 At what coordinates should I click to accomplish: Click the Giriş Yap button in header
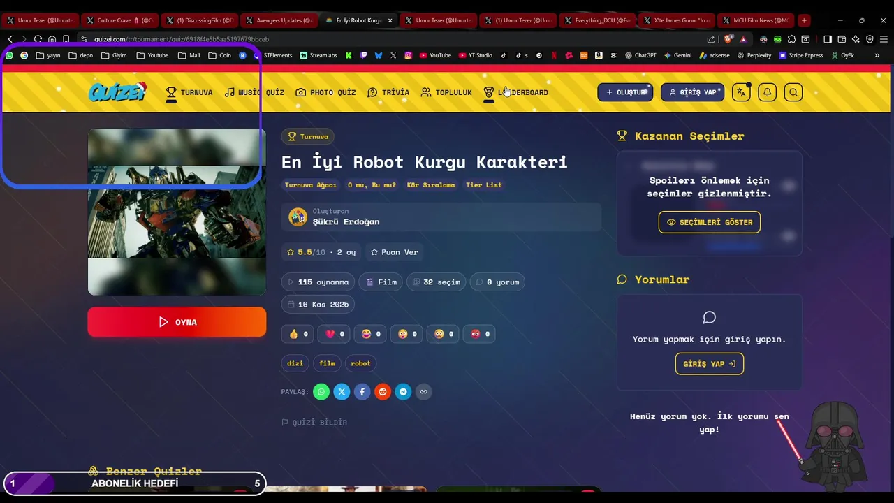[x=692, y=92]
